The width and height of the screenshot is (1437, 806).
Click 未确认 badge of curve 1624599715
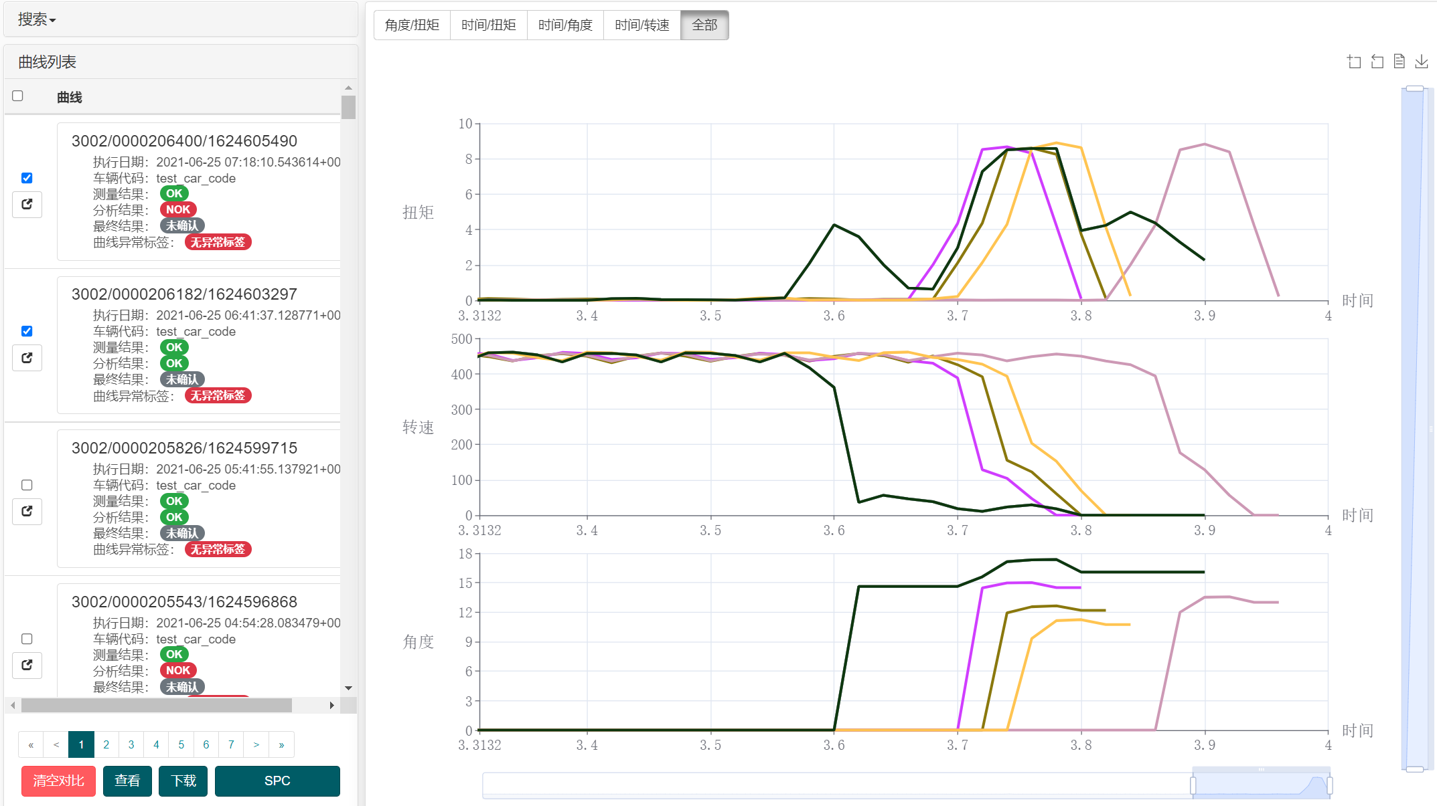tap(182, 533)
